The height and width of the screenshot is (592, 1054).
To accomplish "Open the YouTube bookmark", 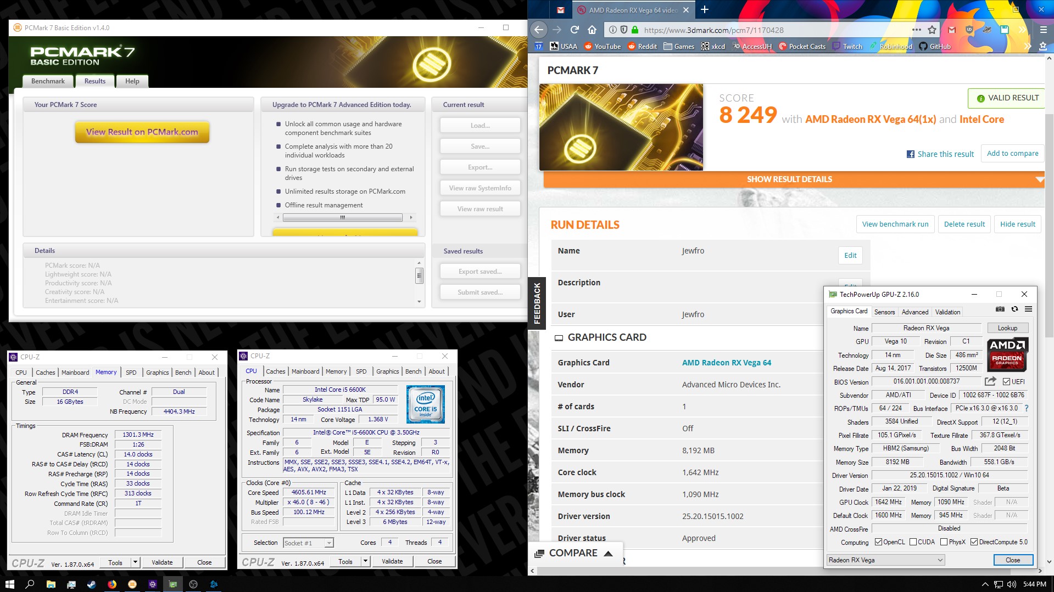I will (x=602, y=47).
